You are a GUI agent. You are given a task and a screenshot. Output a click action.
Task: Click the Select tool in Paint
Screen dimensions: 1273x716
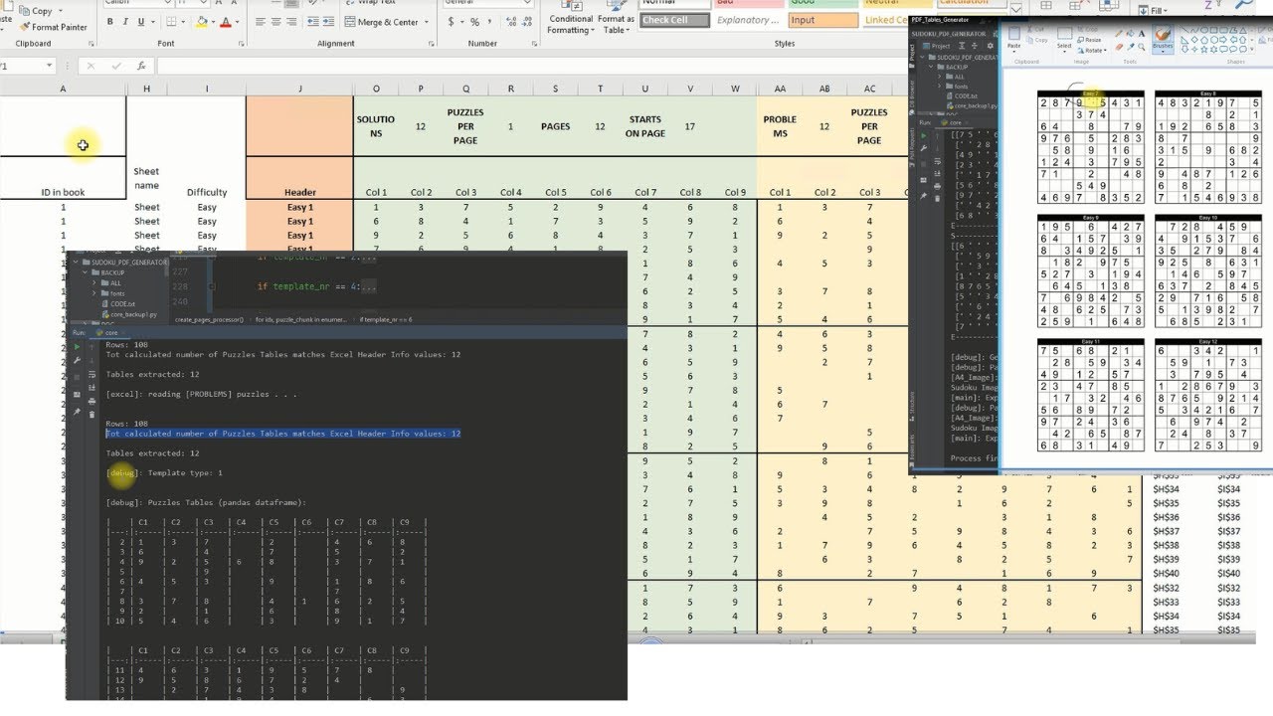click(1064, 38)
